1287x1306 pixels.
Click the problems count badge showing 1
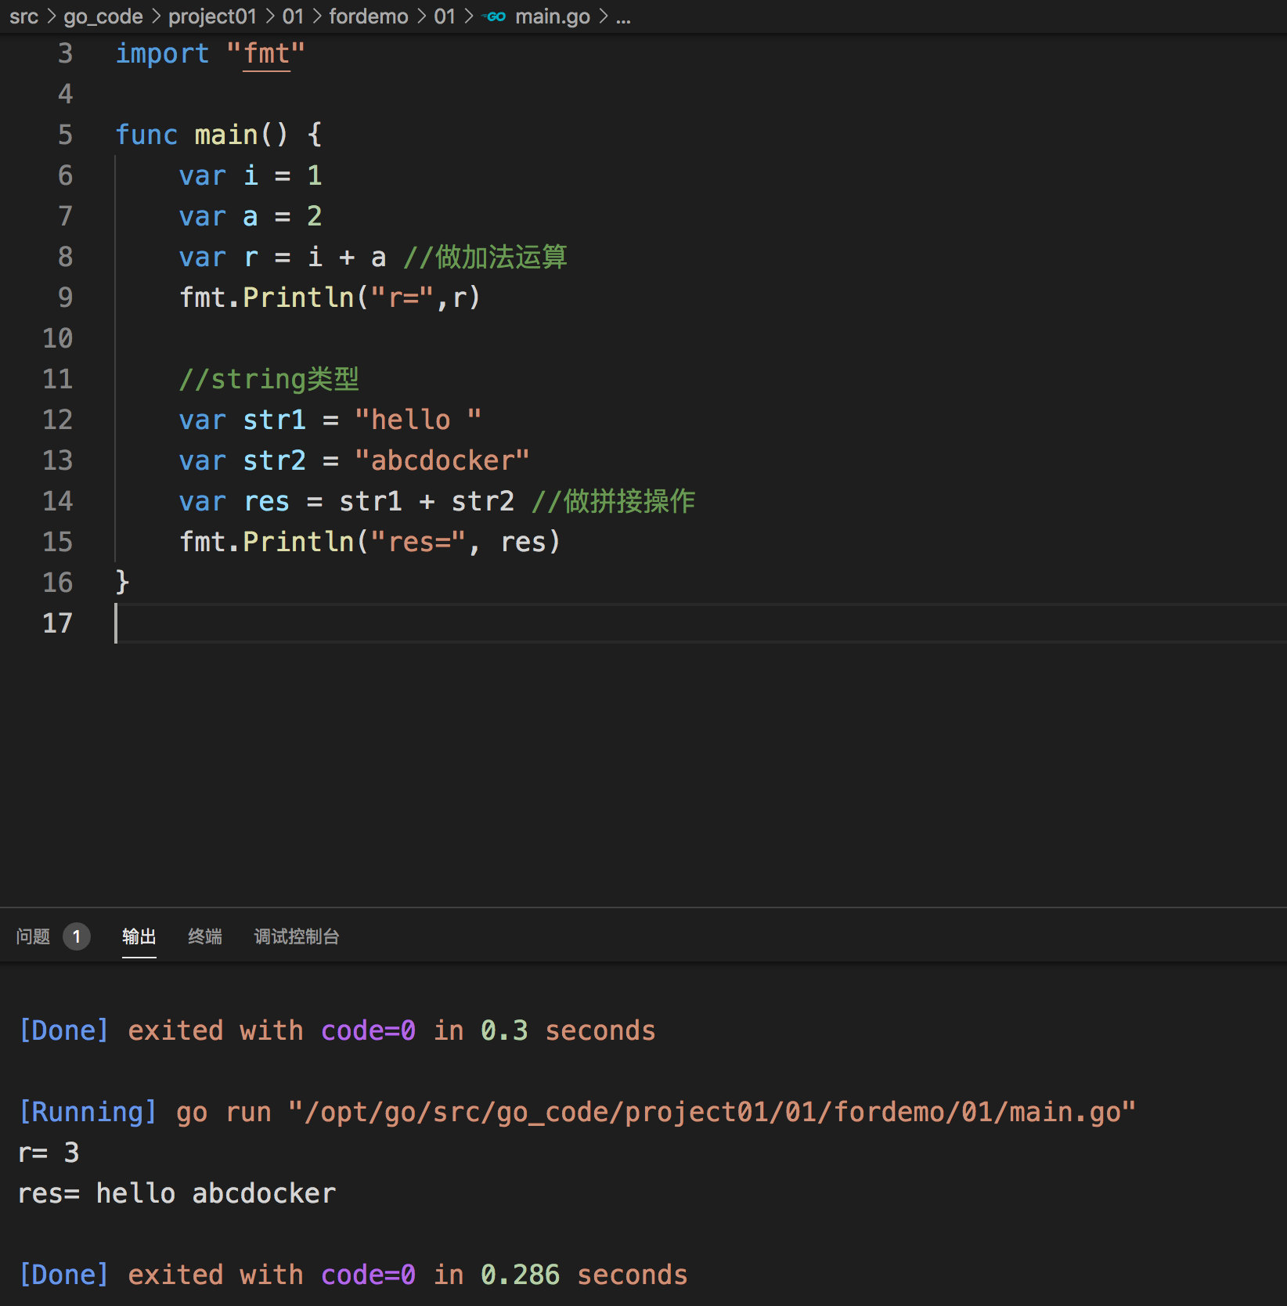(x=76, y=936)
